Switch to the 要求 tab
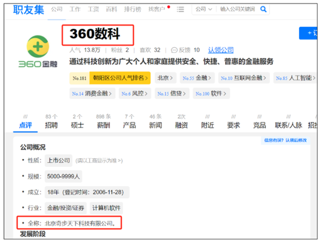 pyautogui.click(x=233, y=122)
